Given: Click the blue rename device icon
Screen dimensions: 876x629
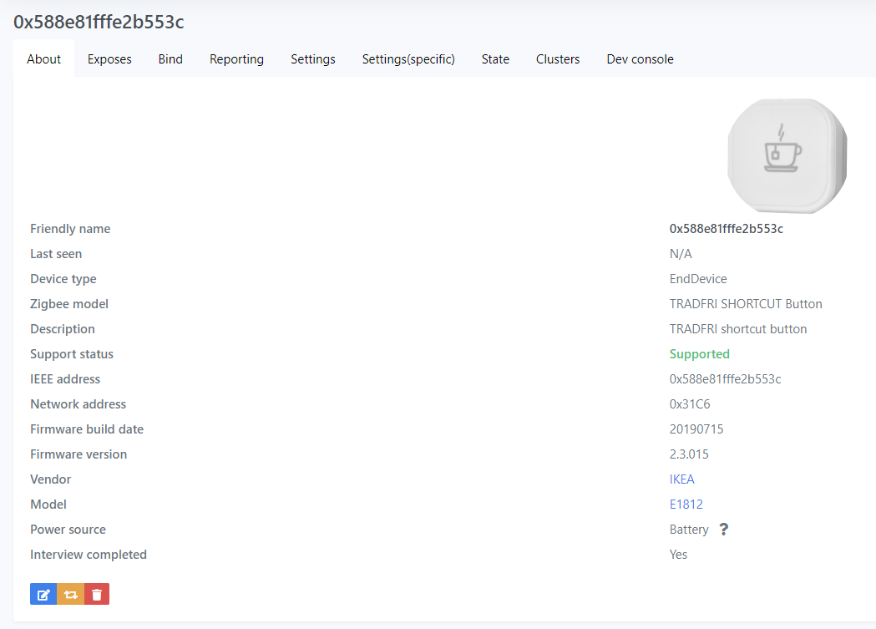Looking at the screenshot, I should click(43, 595).
